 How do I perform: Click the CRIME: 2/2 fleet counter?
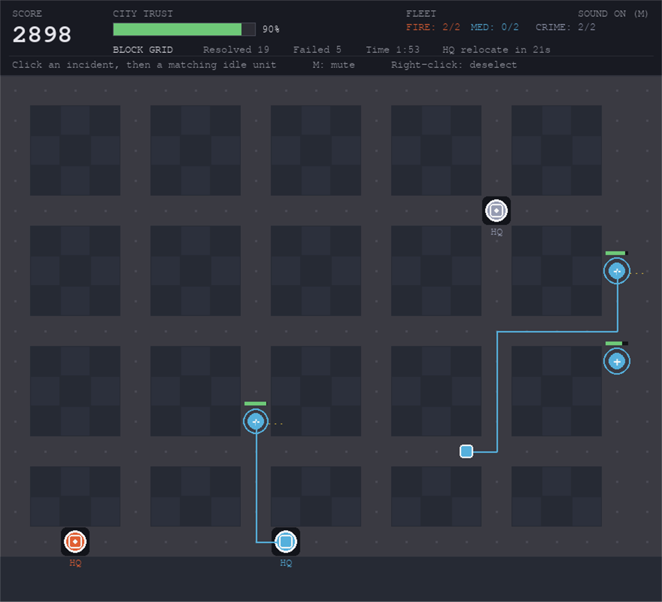tap(565, 27)
